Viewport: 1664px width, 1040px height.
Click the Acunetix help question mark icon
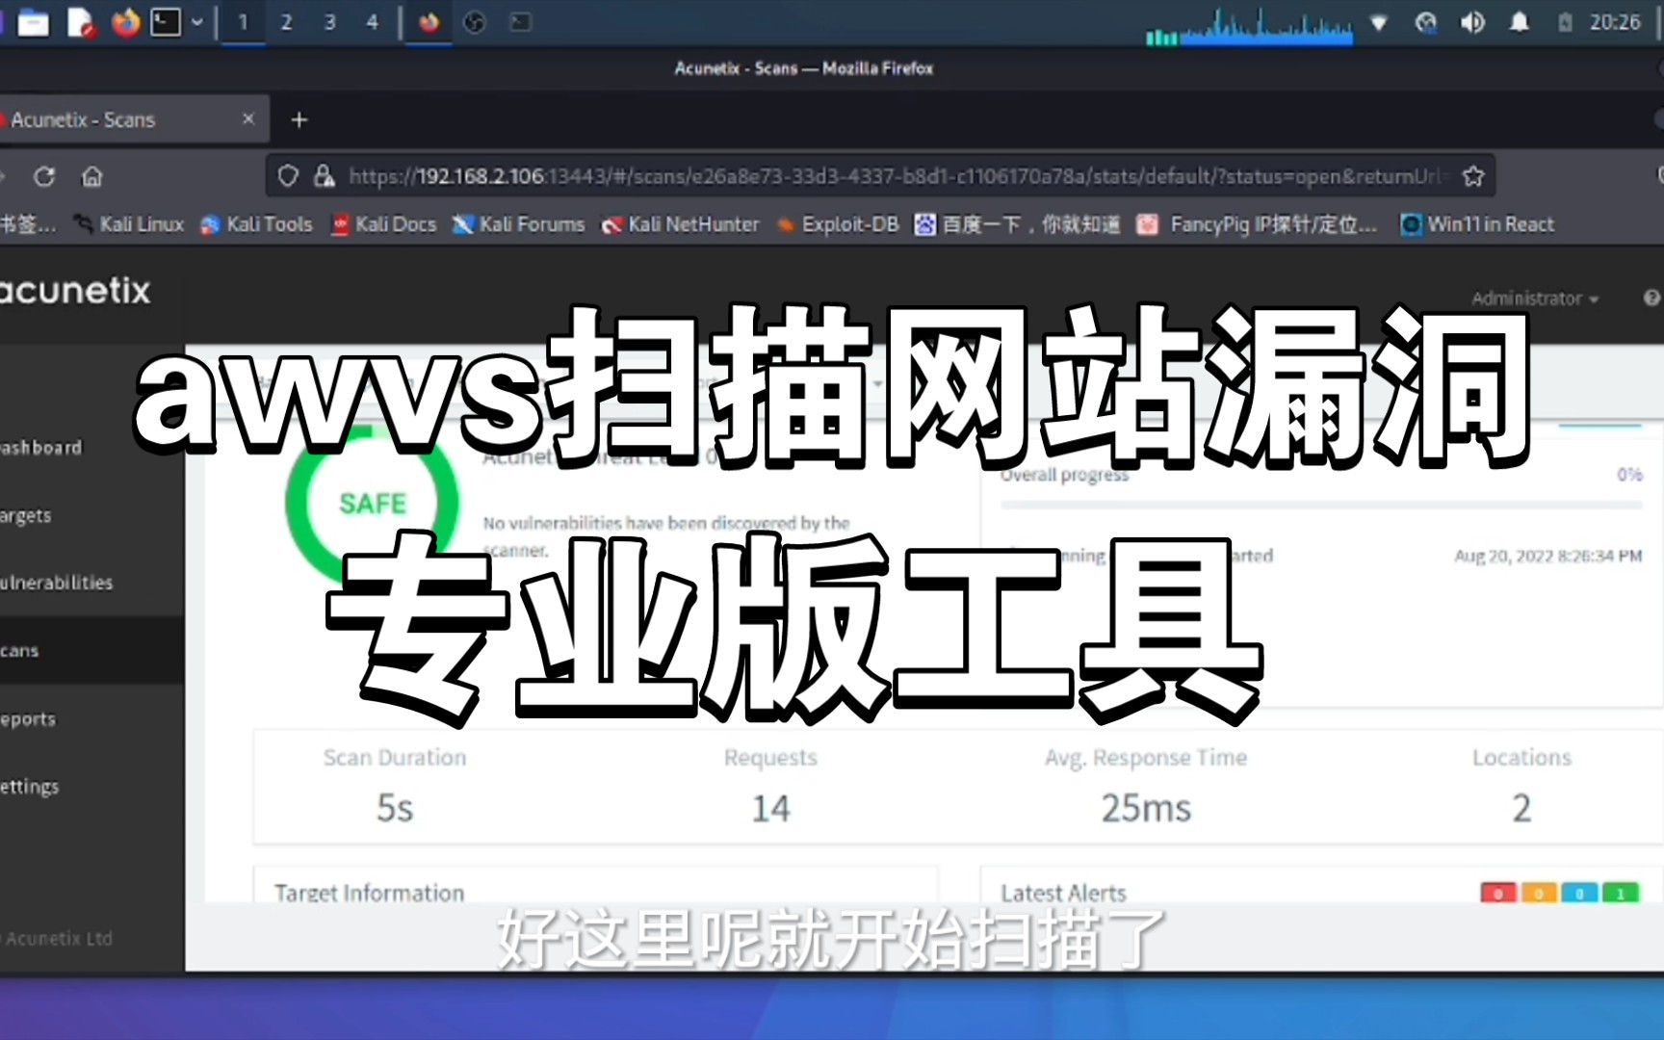coord(1652,297)
